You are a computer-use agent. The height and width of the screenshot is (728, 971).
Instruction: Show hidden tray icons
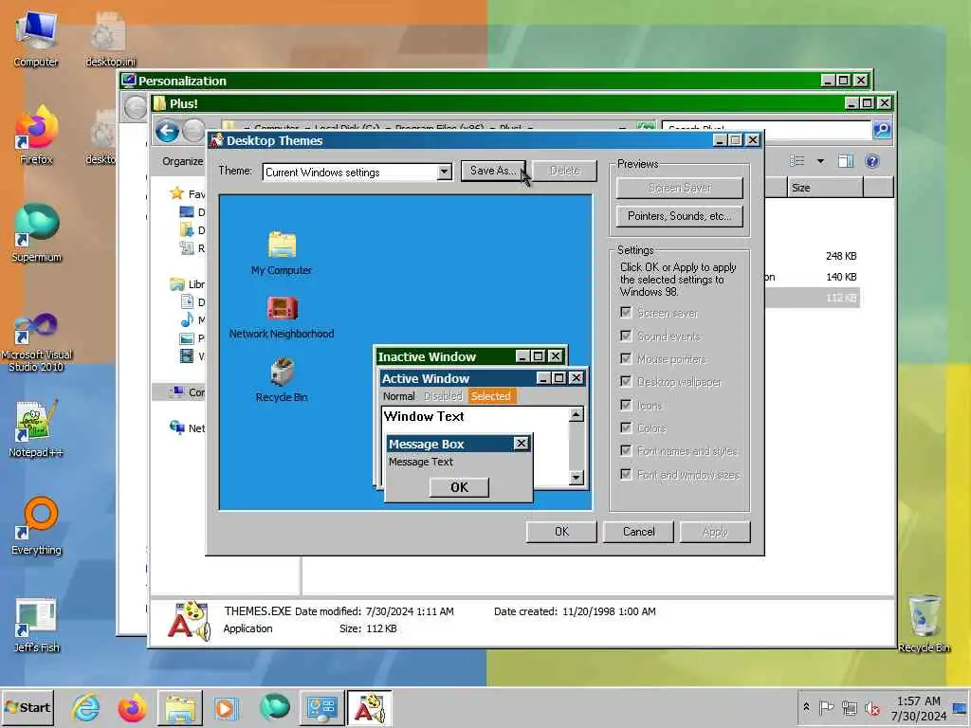806,707
